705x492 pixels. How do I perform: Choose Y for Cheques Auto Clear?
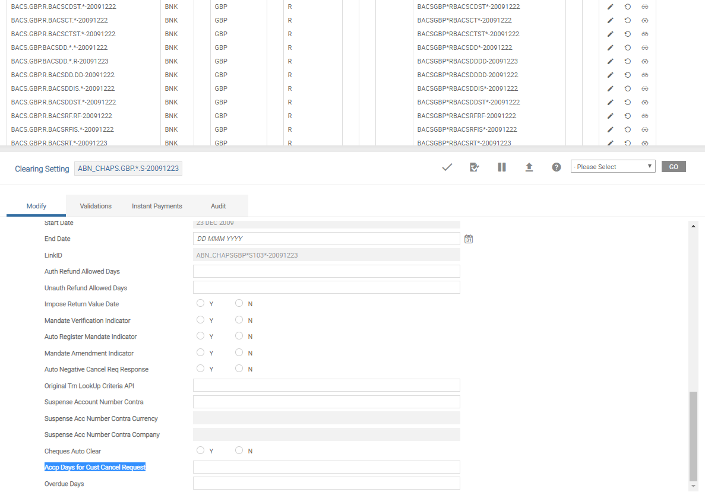(201, 450)
